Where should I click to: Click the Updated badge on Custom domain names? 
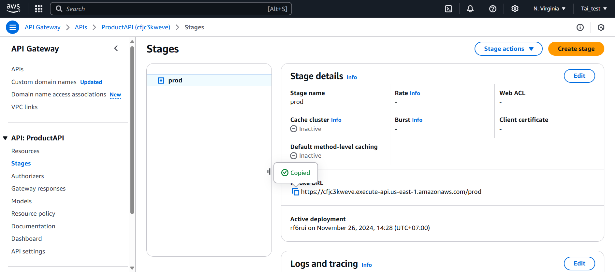click(91, 82)
